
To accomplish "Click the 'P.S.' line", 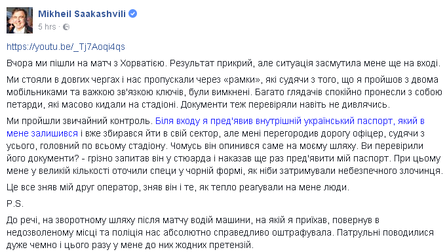I will (x=15, y=203).
